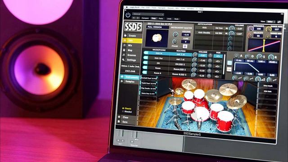Click the Grooves music note icon
The height and width of the screenshot is (162, 288).
pos(124,55)
